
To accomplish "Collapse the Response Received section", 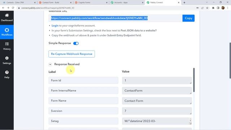I will click(x=50, y=64).
